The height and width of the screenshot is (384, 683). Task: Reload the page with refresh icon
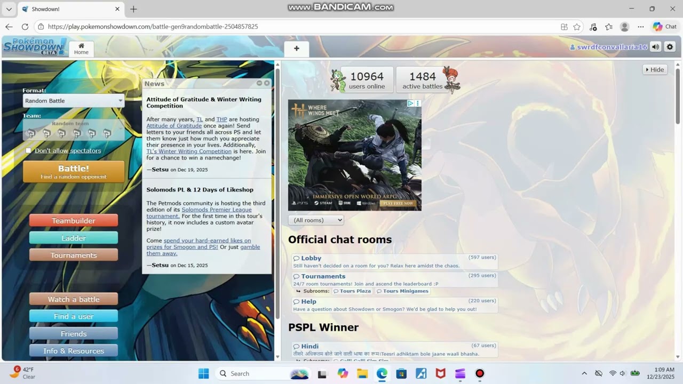tap(25, 27)
